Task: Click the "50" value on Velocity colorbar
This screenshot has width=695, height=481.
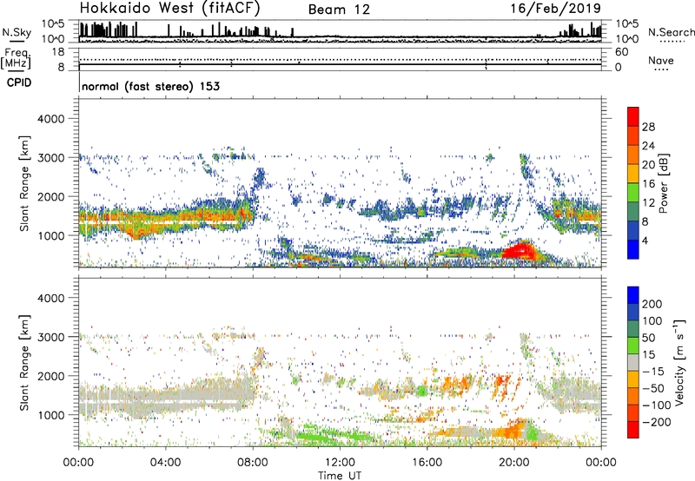Action: click(x=648, y=338)
